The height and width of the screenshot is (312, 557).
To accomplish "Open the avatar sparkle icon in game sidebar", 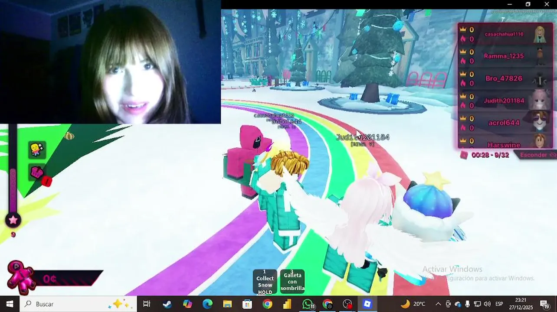I will (37, 149).
